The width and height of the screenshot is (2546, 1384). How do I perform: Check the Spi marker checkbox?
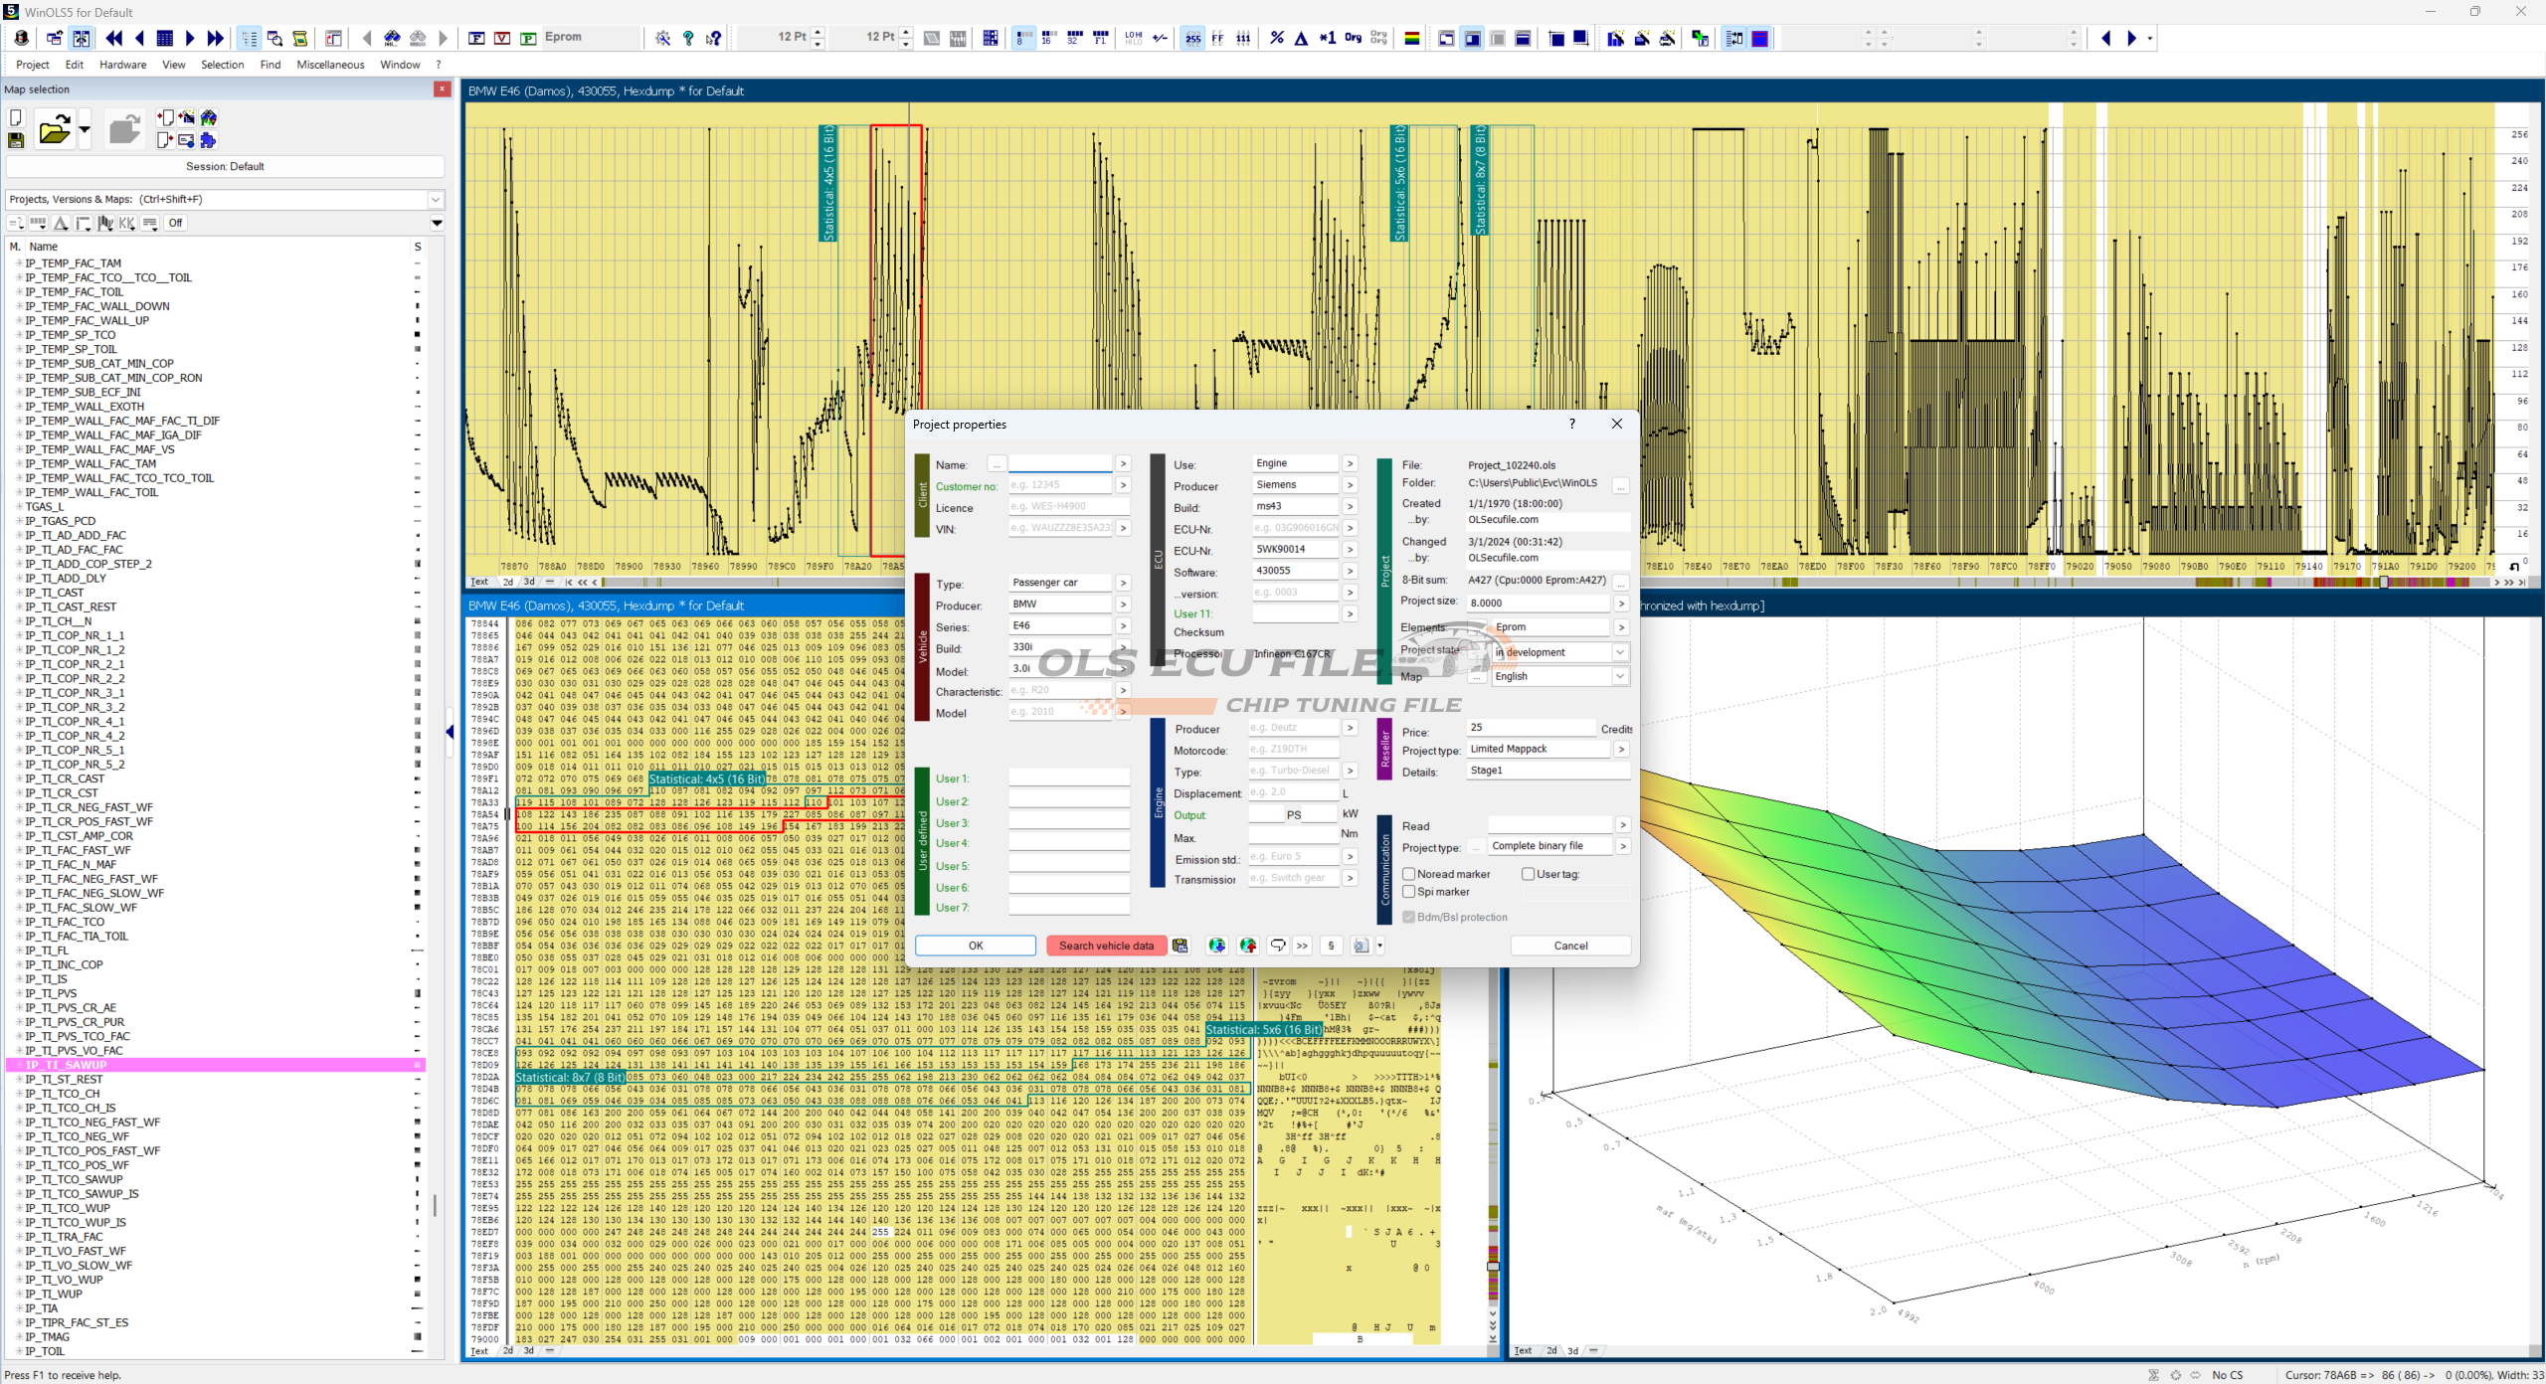pos(1408,892)
